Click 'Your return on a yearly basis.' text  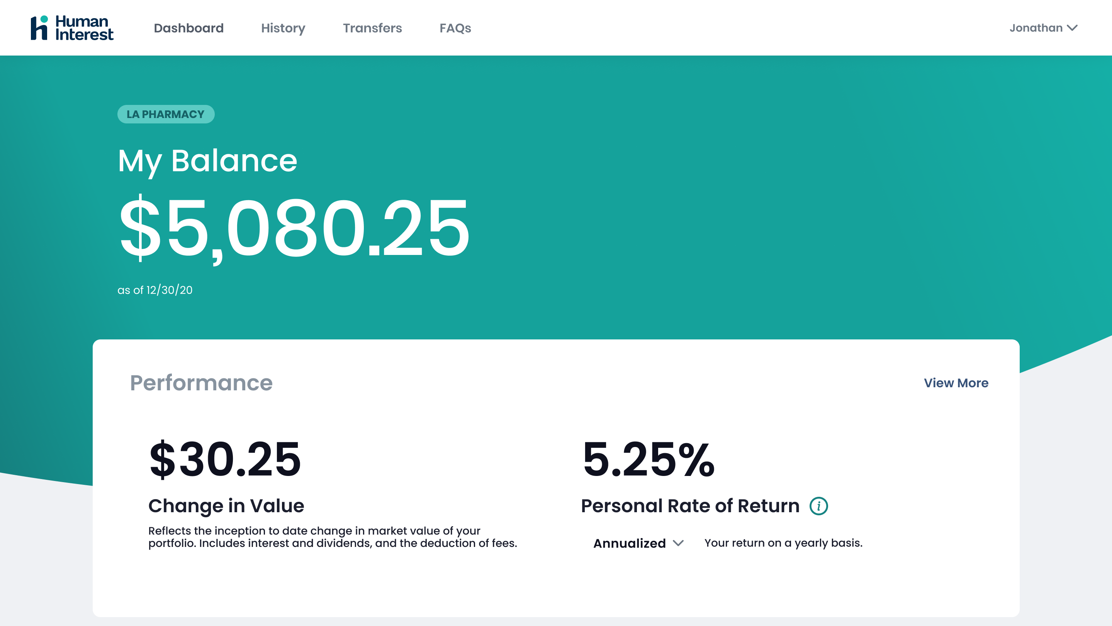[783, 543]
